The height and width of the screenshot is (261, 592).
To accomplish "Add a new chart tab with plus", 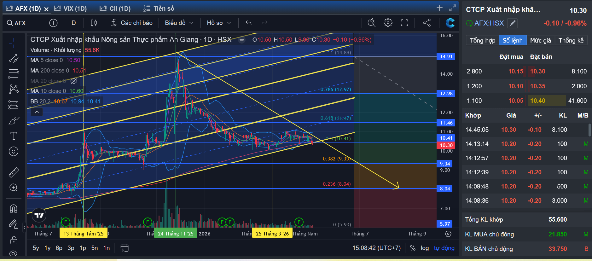I will coord(439,8).
